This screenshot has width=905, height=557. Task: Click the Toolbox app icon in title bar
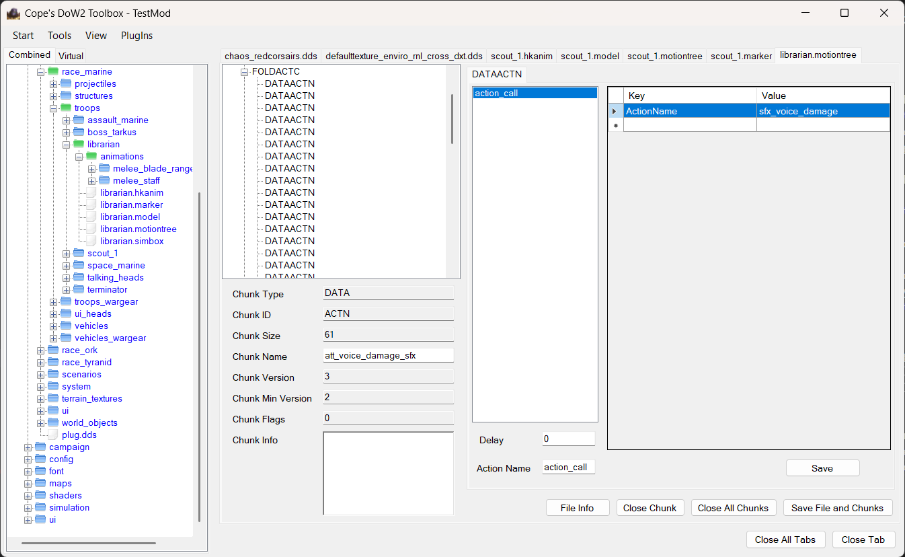click(x=13, y=13)
